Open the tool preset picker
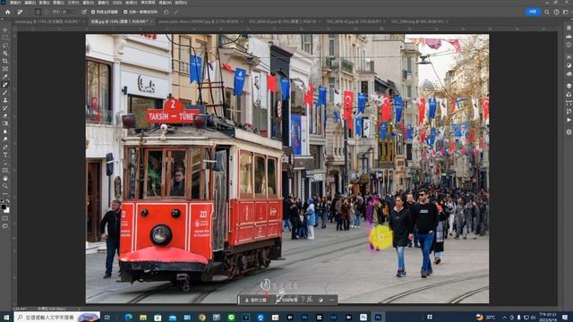 point(20,12)
